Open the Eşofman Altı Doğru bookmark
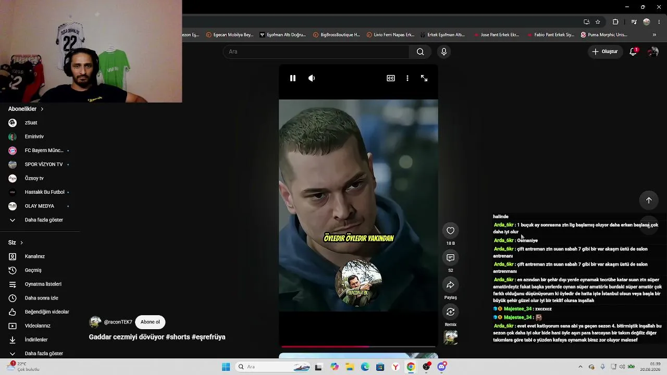The height and width of the screenshot is (375, 667). click(x=283, y=35)
